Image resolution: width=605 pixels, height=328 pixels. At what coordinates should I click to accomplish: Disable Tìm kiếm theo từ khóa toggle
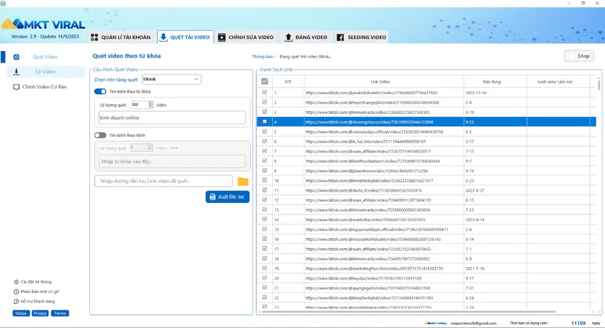pyautogui.click(x=100, y=91)
